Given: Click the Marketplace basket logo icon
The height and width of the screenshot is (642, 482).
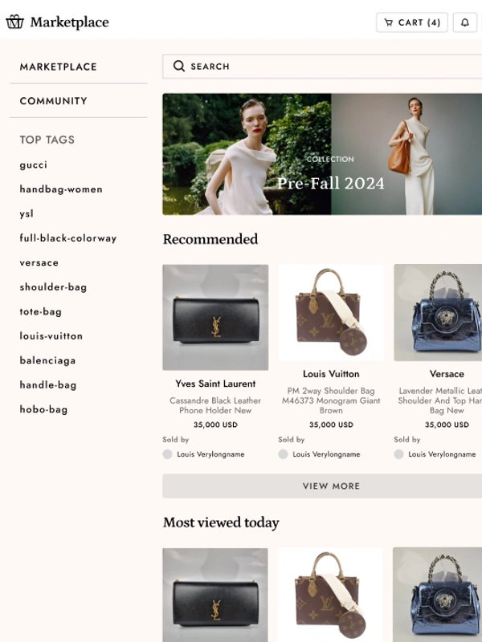Looking at the screenshot, I should pyautogui.click(x=14, y=22).
